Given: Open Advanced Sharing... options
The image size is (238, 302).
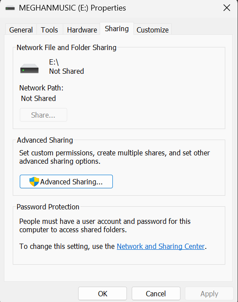Looking at the screenshot, I should pos(66,181).
